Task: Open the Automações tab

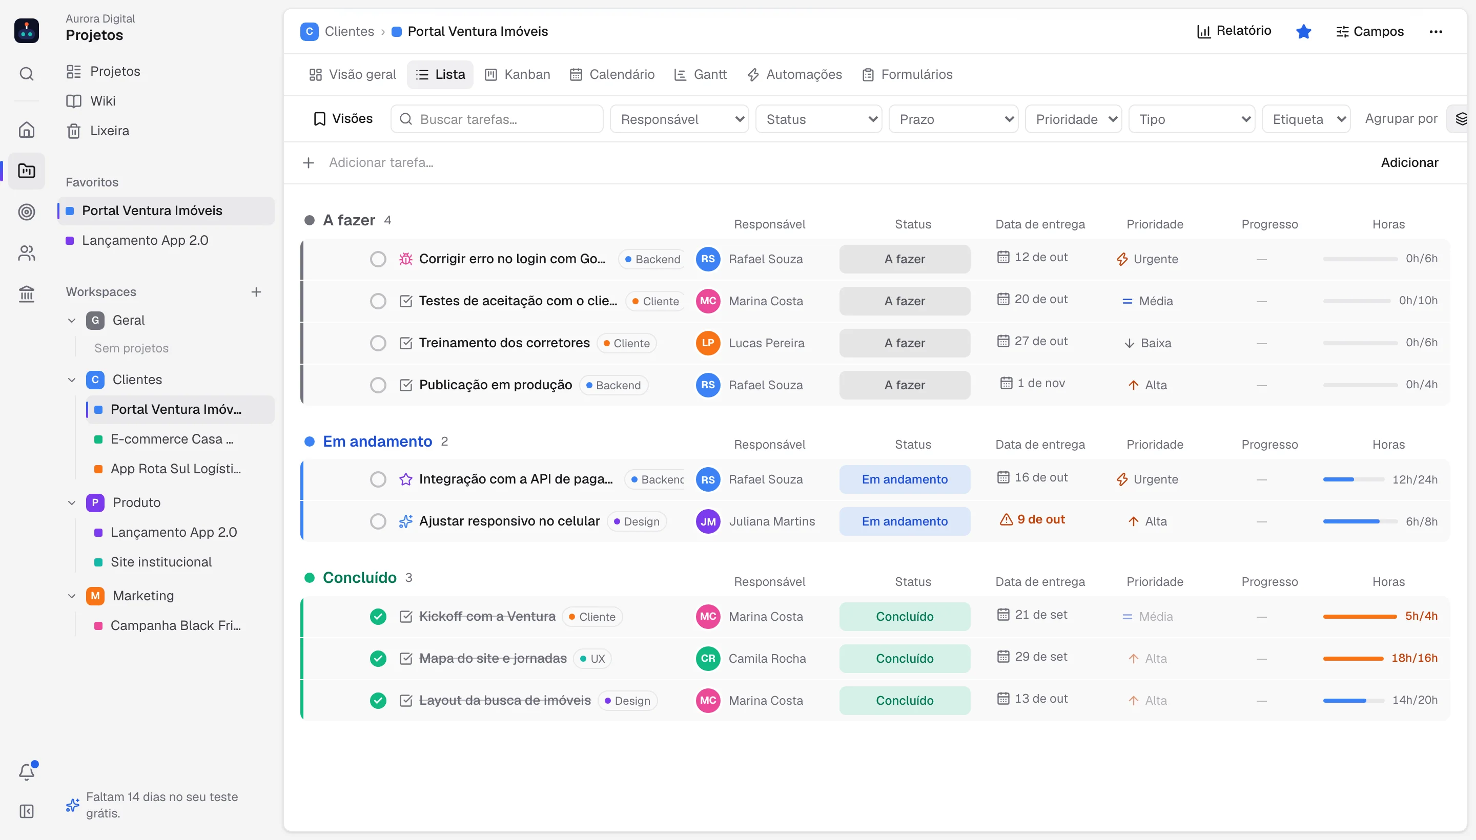Action: click(794, 74)
